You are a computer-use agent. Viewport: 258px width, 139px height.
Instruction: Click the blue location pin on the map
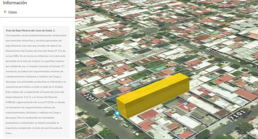(117, 114)
